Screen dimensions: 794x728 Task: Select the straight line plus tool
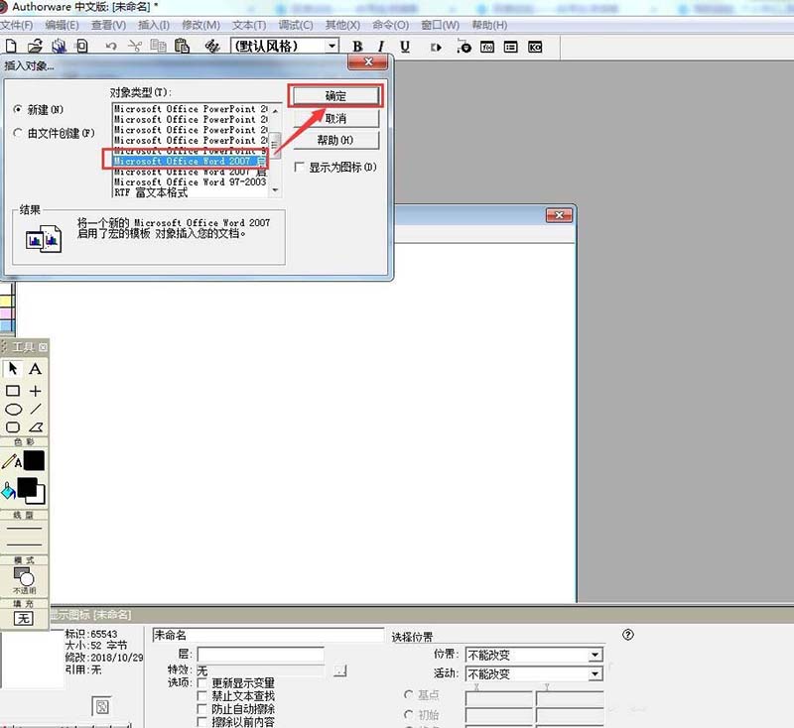tap(35, 391)
